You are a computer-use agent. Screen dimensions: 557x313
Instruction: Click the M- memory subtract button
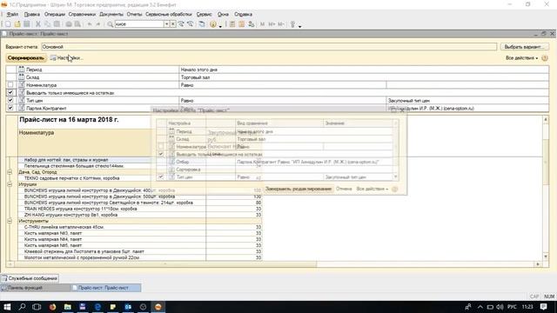[x=280, y=24]
